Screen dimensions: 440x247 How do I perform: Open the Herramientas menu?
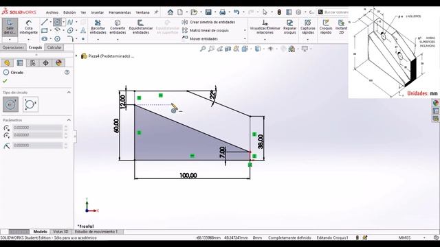120,12
